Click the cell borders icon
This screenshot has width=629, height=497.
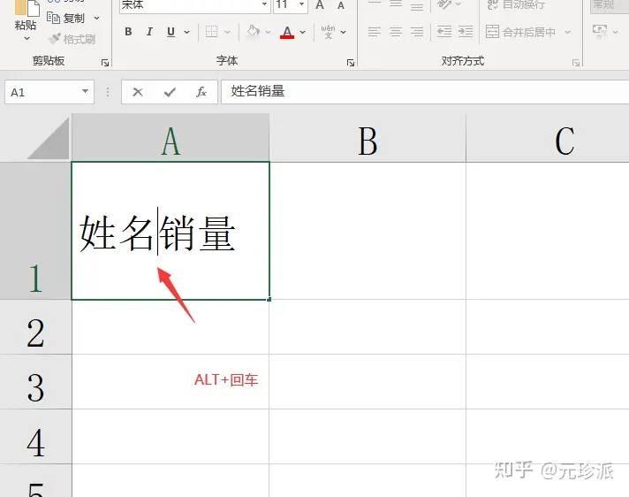coord(211,31)
